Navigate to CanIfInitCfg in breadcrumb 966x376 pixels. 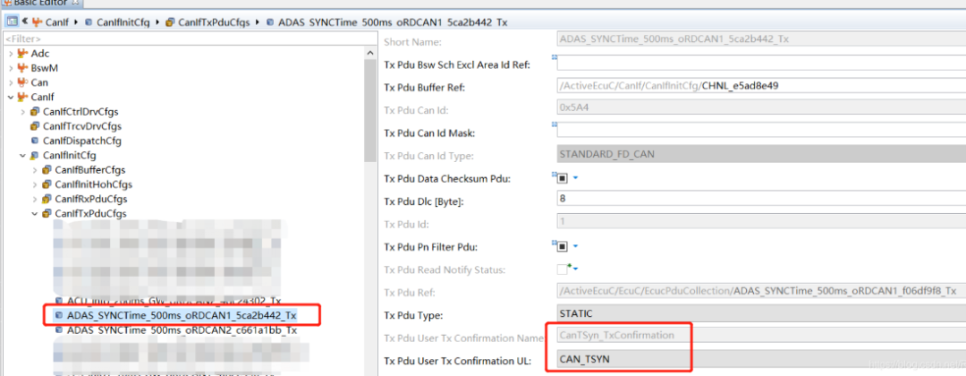click(x=123, y=22)
